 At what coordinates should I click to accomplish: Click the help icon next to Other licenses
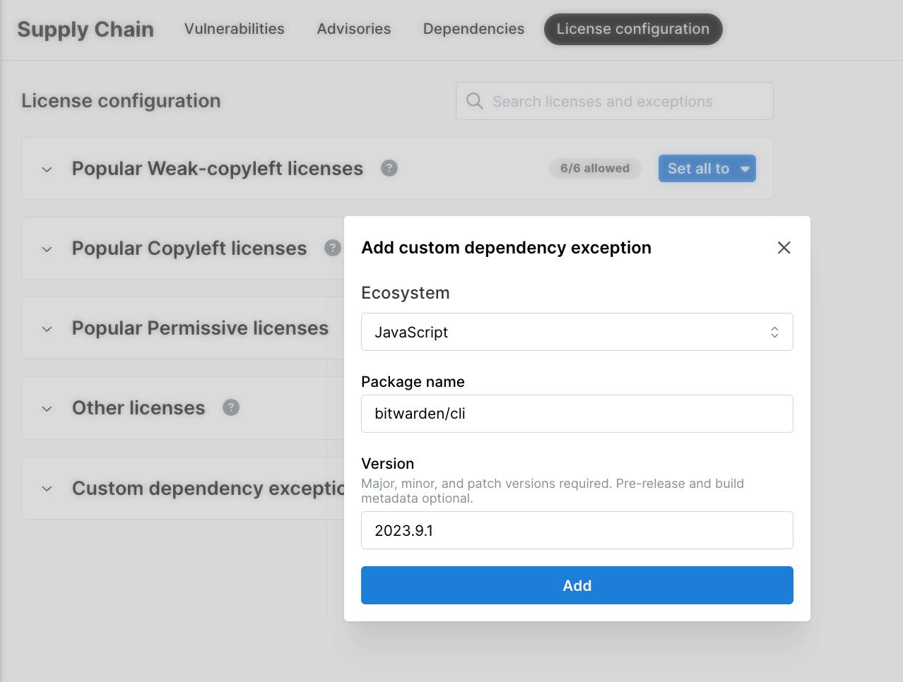point(230,407)
